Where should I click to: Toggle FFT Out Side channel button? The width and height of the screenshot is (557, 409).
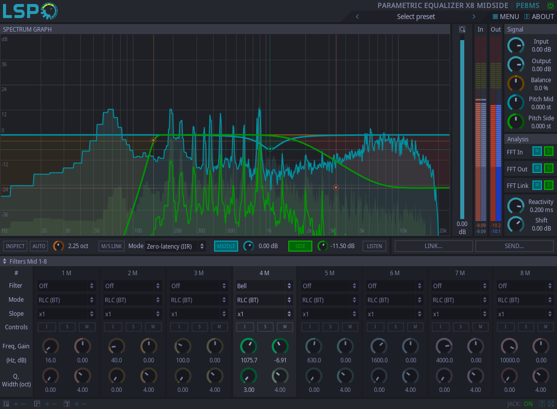pos(548,168)
